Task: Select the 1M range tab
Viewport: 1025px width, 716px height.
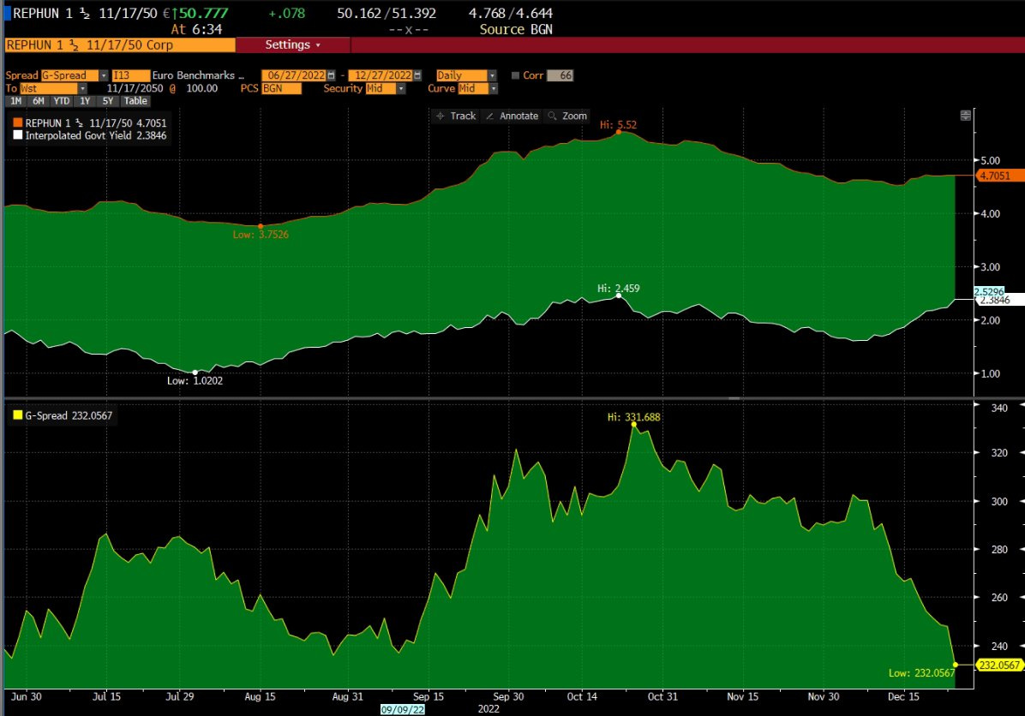Action: tap(15, 101)
